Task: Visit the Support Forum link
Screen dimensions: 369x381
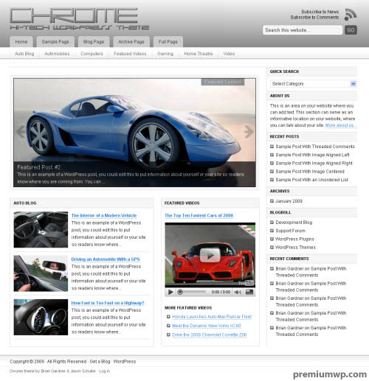Action: (x=291, y=231)
